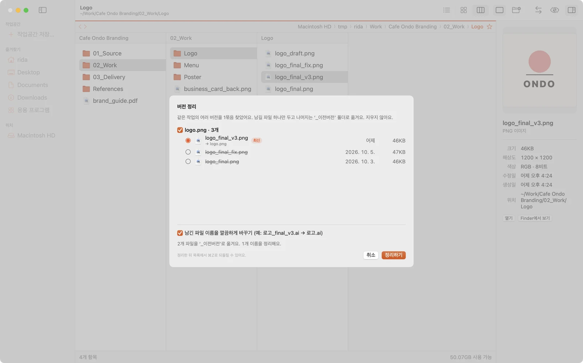Click the 4개 항목 status text

88,358
